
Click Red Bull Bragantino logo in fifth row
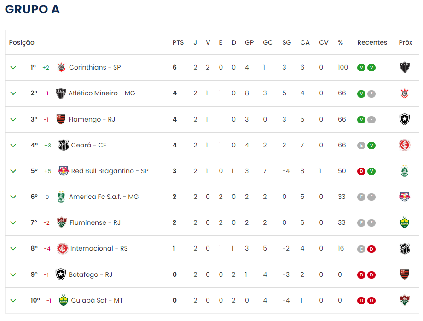[x=64, y=171]
